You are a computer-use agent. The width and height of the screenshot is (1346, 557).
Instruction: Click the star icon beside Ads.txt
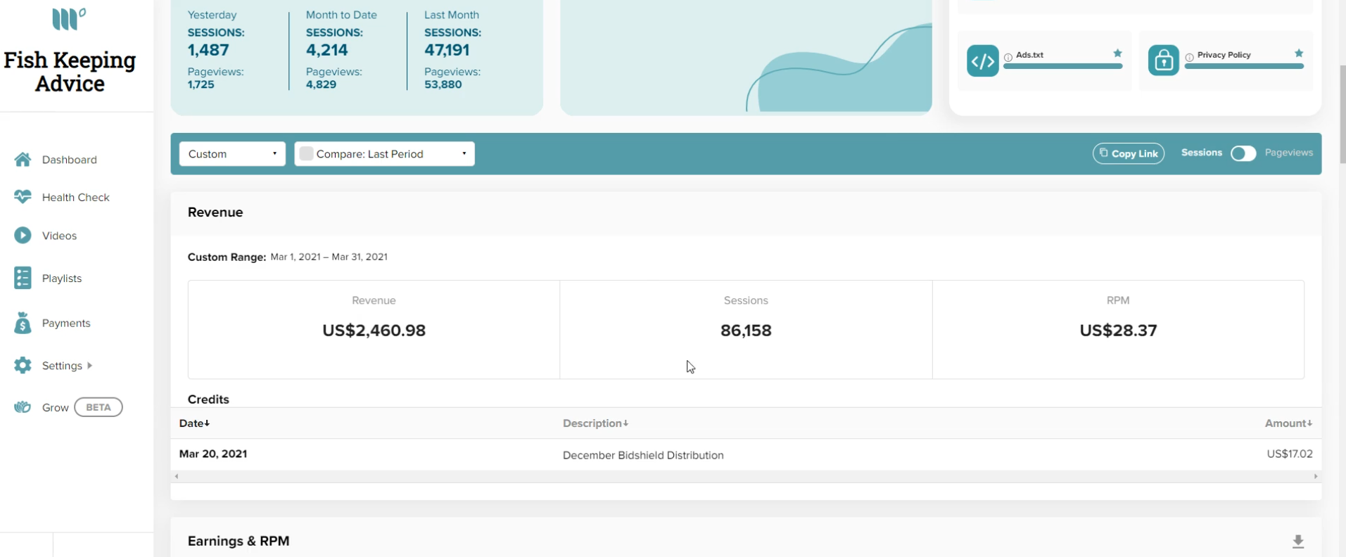click(x=1117, y=53)
